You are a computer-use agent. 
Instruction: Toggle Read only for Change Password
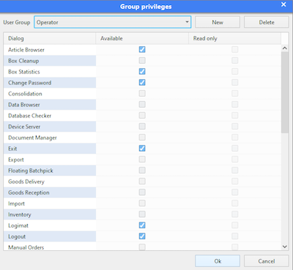(235, 82)
